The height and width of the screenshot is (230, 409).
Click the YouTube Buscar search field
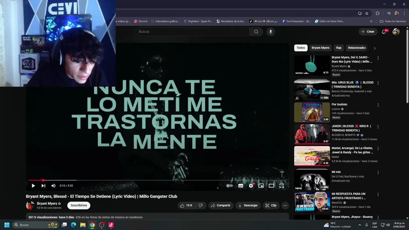click(192, 32)
